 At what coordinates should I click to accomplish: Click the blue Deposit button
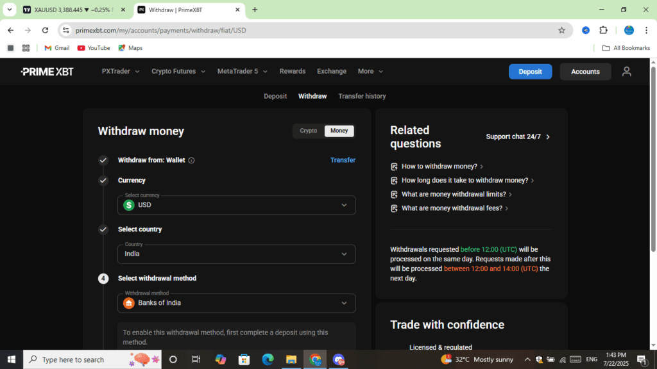tap(530, 72)
